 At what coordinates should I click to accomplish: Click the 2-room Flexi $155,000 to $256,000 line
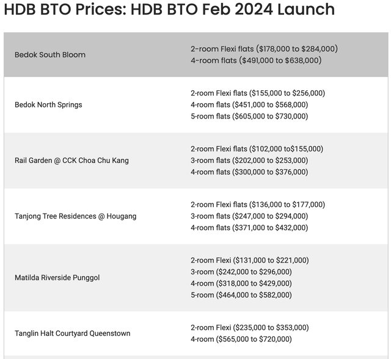point(258,93)
